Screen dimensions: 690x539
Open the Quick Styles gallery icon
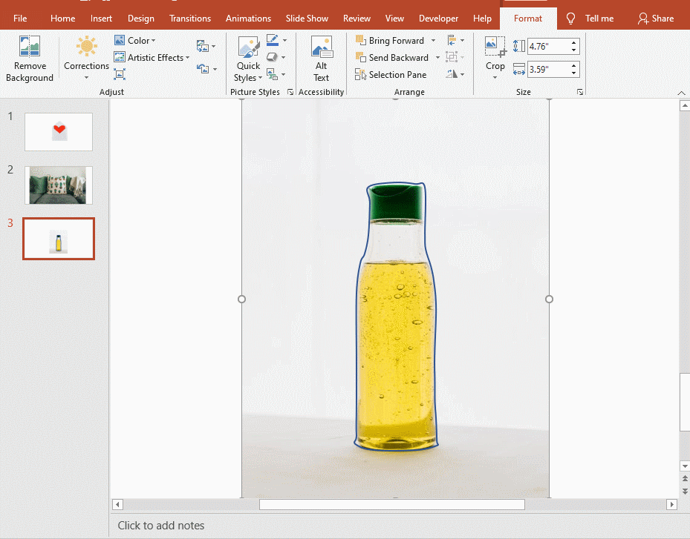249,47
